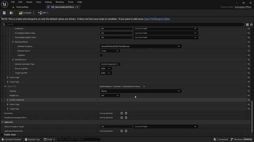Reset Attribute to Capture to default
254x142 pixels.
[x=249, y=47]
